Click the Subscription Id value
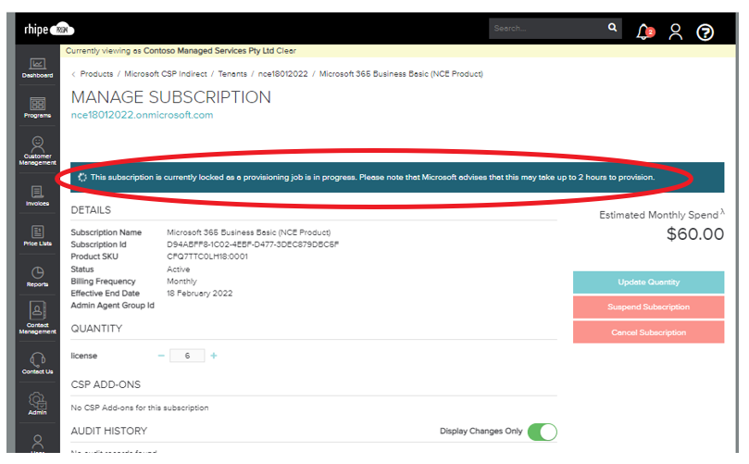Image resolution: width=749 pixels, height=464 pixels. click(x=253, y=245)
